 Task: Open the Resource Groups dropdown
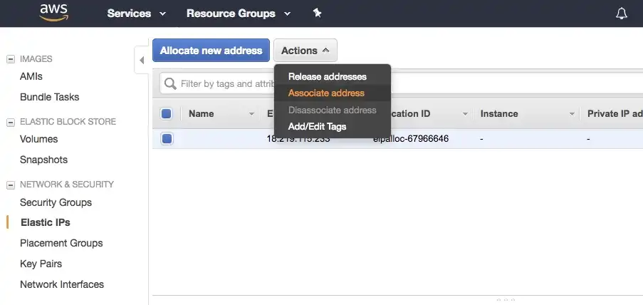[238, 14]
